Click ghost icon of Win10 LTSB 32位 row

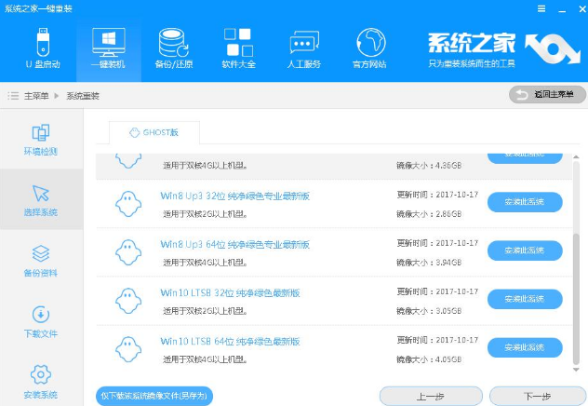[128, 301]
